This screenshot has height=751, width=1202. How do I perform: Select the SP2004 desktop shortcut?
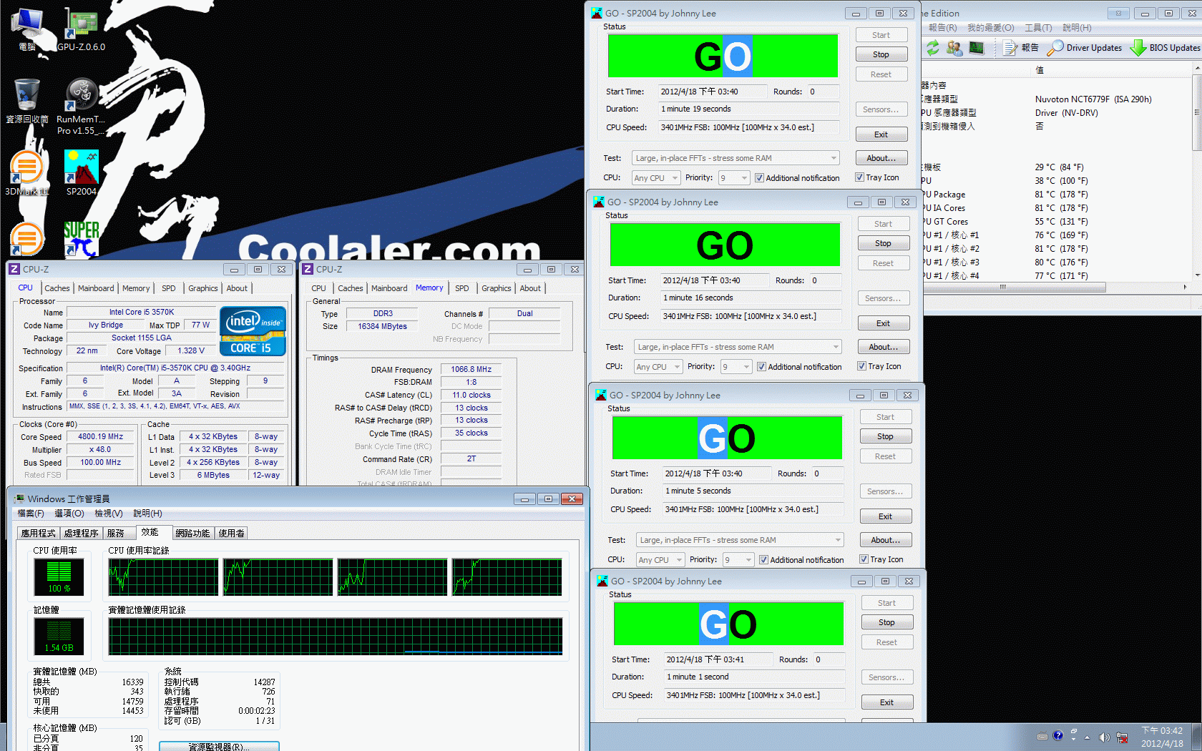81,173
